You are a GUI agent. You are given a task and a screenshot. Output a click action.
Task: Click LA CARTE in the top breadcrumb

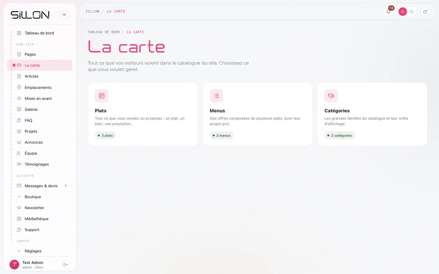coord(116,11)
